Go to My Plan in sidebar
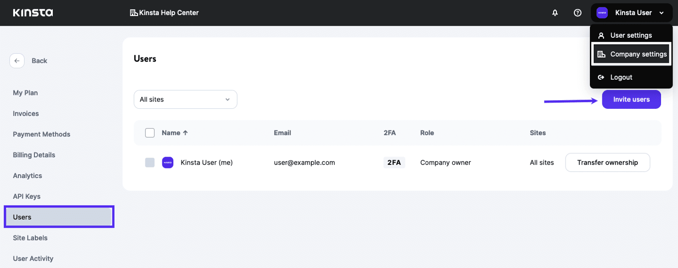The image size is (678, 268). [x=25, y=93]
